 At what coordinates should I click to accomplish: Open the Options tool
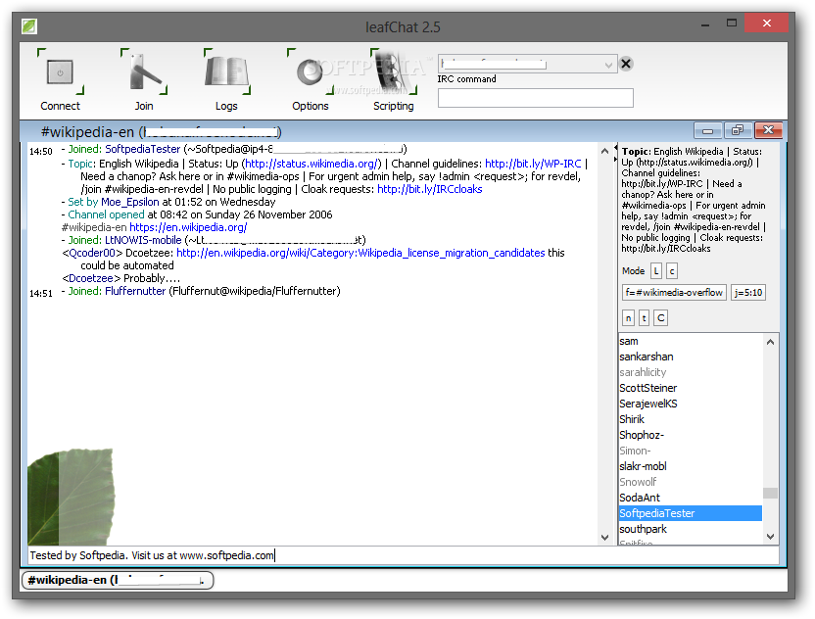[x=310, y=80]
